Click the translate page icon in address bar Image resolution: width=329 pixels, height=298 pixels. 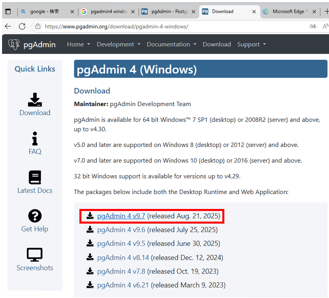313,26
